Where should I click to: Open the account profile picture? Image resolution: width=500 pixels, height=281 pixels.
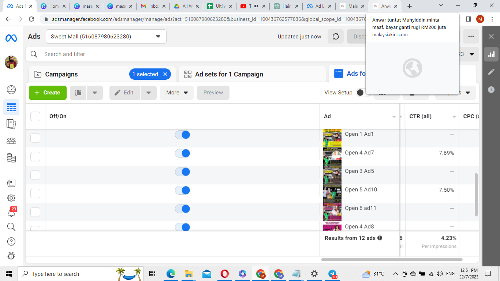11,62
